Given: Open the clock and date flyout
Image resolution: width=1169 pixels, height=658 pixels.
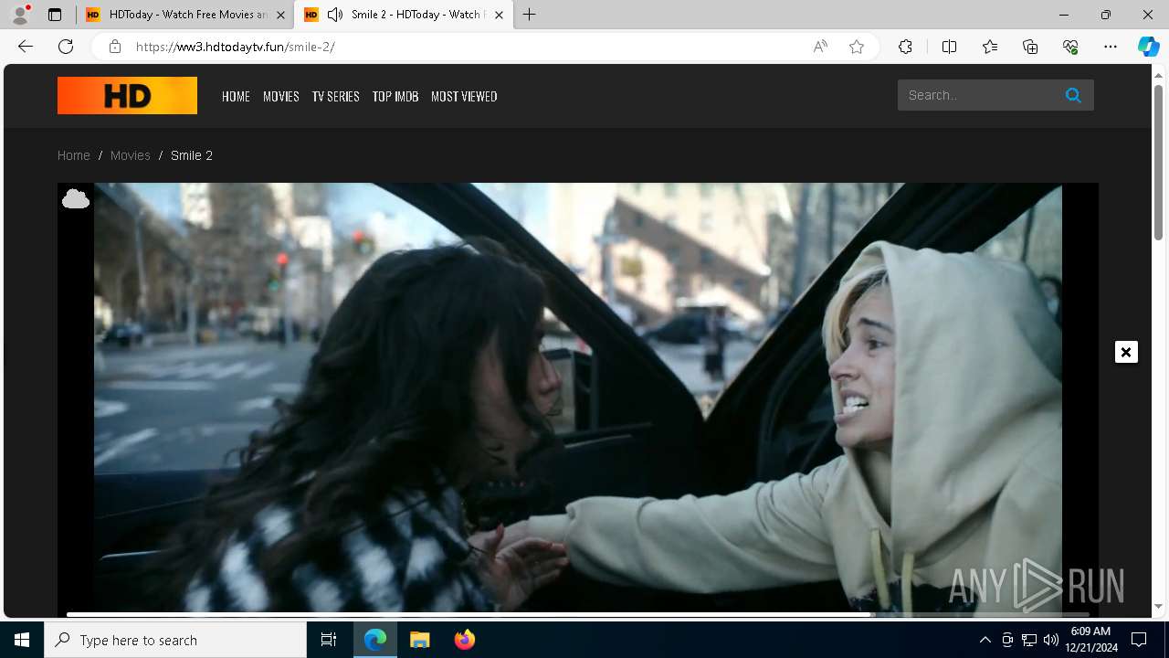Looking at the screenshot, I should click(1090, 640).
